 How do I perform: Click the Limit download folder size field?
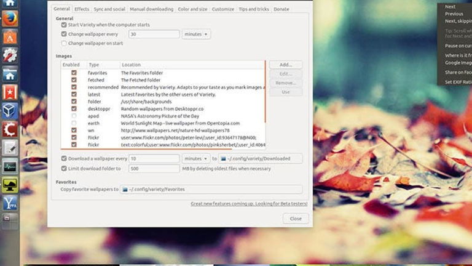point(154,168)
